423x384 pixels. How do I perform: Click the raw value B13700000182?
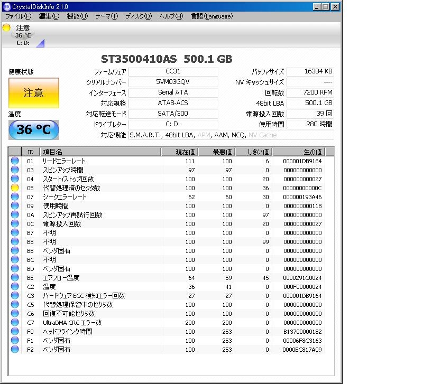[302, 332]
